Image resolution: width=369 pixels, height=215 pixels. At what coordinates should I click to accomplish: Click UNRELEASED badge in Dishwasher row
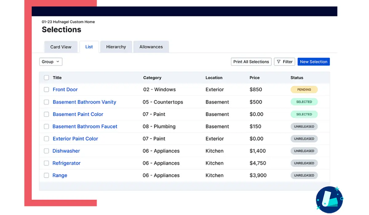tap(304, 151)
